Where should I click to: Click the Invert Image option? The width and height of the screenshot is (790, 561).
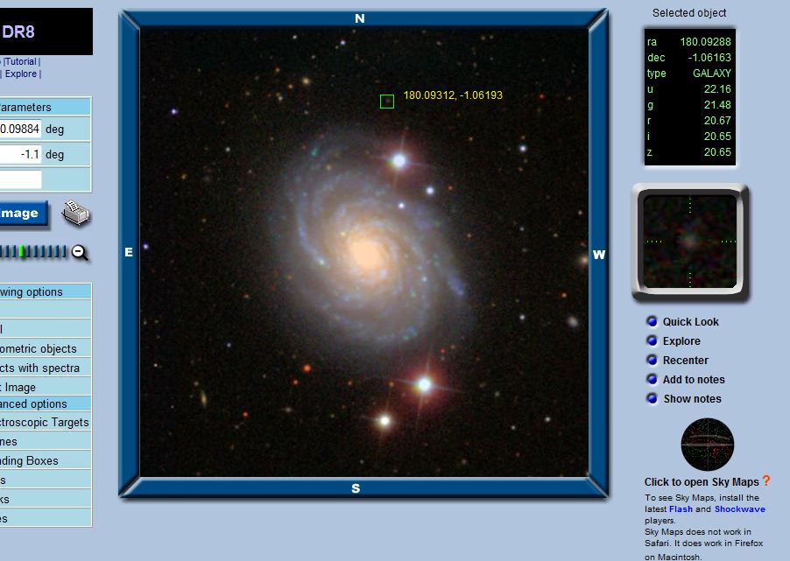tap(46, 387)
